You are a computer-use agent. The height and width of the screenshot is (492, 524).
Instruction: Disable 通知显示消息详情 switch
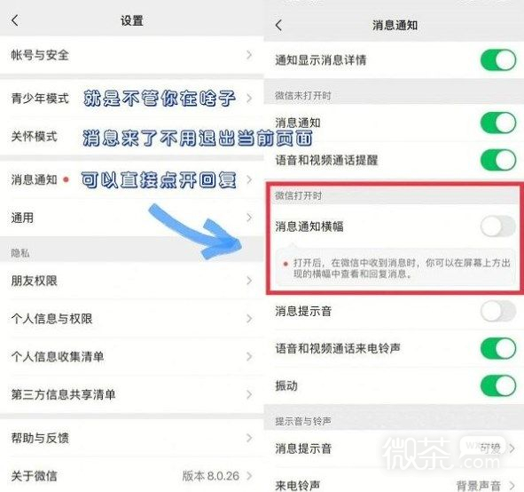498,60
